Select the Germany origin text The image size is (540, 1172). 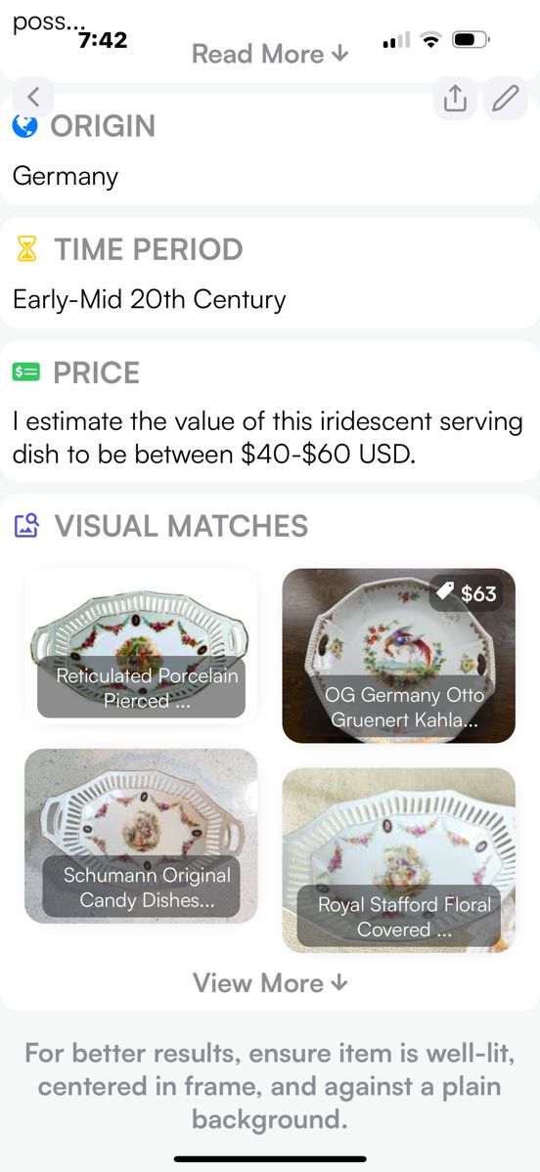click(x=66, y=178)
